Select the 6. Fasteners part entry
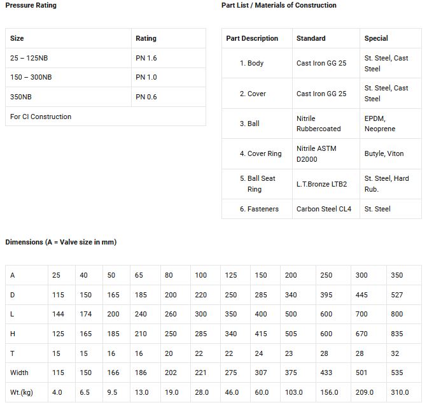 pyautogui.click(x=259, y=209)
